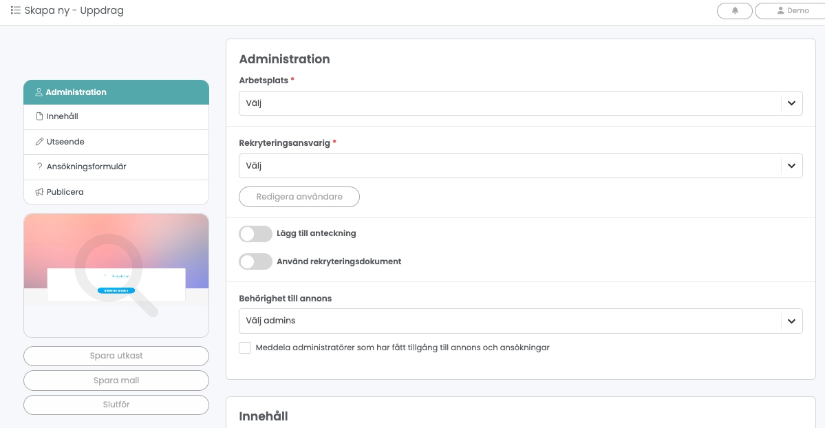Image resolution: width=825 pixels, height=428 pixels.
Task: Open the Välj admins dropdown
Action: [521, 321]
